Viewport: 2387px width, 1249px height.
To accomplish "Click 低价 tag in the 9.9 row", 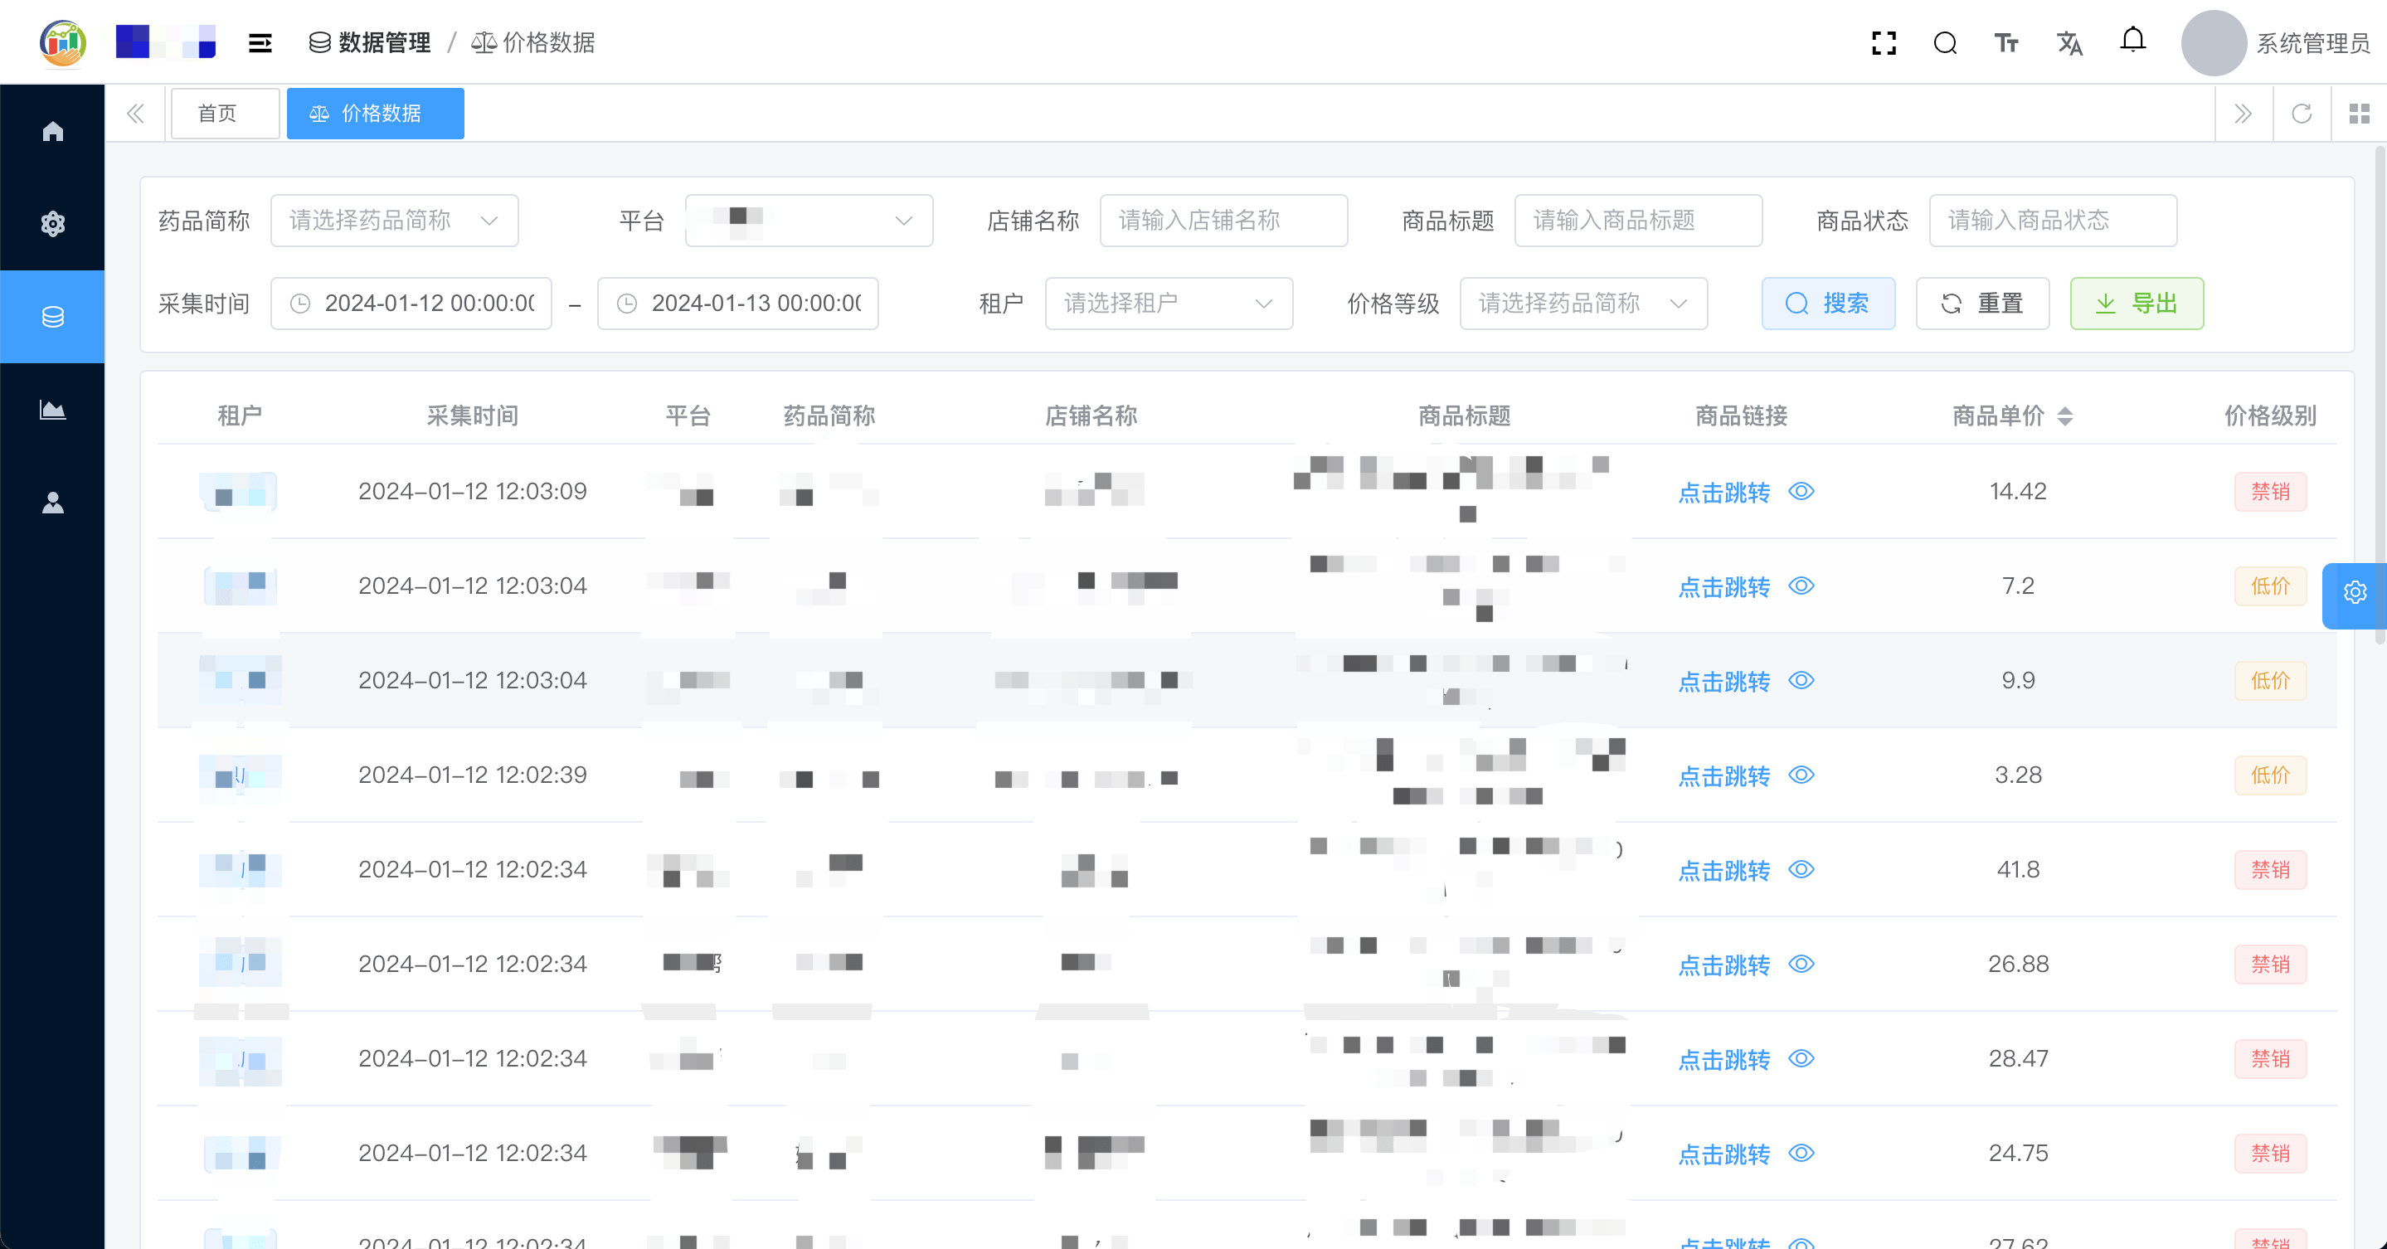I will [2269, 680].
